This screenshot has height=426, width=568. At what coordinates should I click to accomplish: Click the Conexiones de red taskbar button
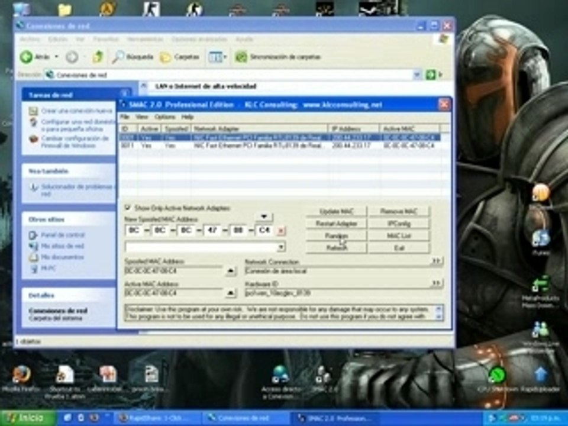click(x=246, y=418)
